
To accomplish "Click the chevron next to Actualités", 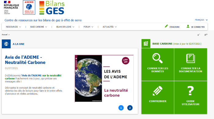I will pos(116,27).
